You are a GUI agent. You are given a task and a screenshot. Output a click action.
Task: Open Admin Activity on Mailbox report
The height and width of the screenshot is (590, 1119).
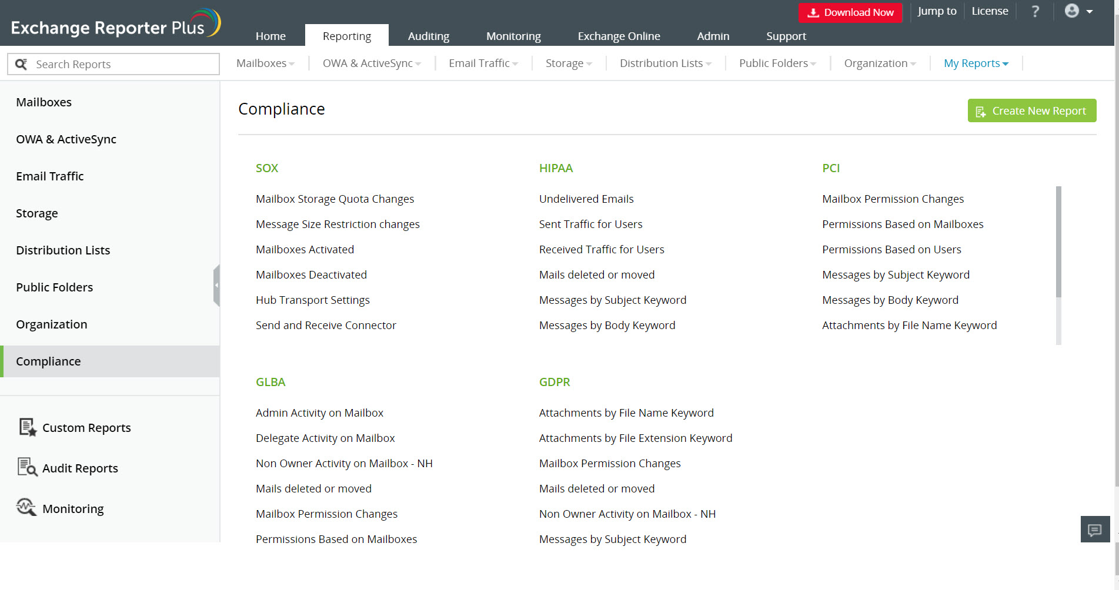(319, 413)
